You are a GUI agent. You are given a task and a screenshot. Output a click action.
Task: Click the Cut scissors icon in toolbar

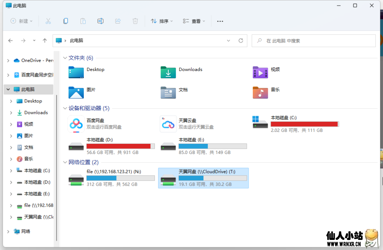[x=48, y=21]
